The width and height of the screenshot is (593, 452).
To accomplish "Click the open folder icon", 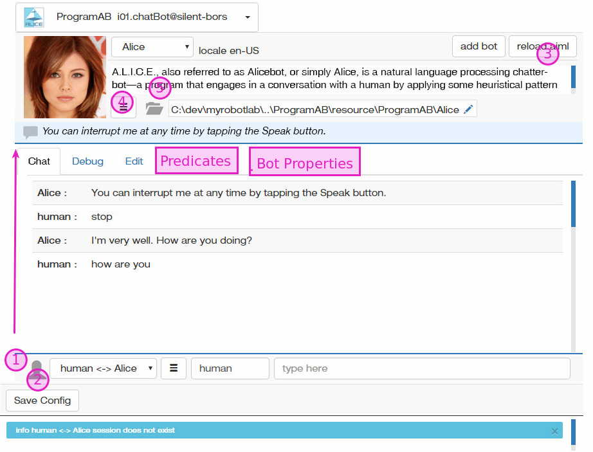I will pyautogui.click(x=154, y=109).
